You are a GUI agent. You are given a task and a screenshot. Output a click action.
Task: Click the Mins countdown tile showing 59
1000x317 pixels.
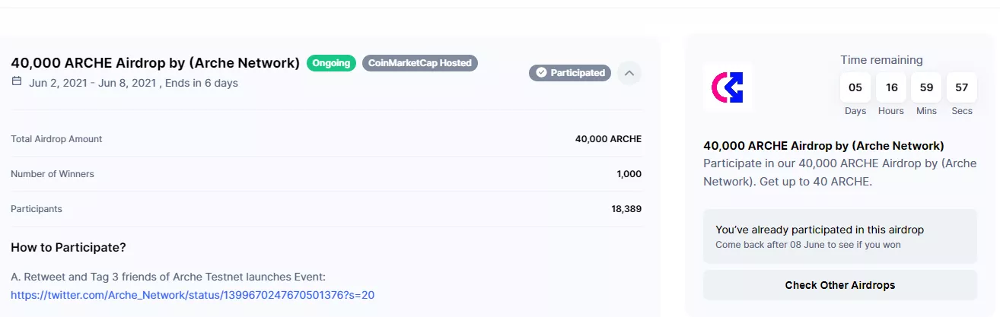pos(926,87)
